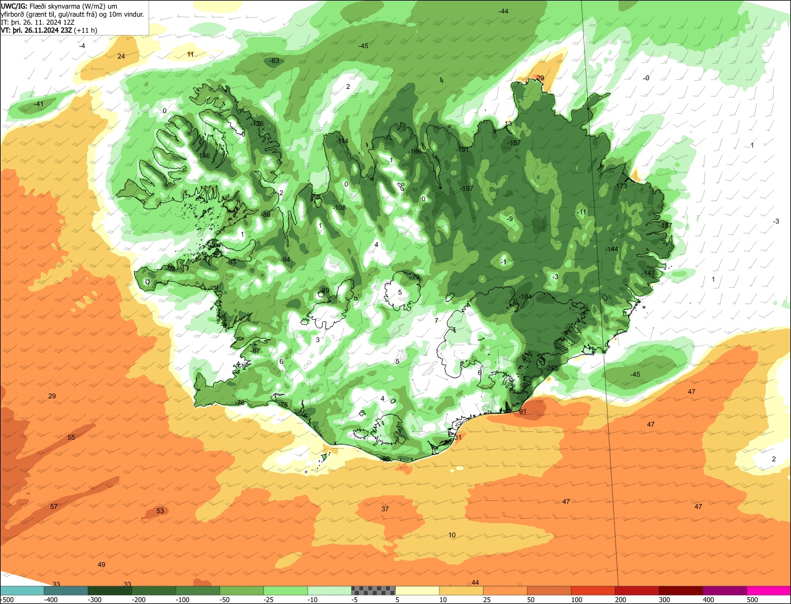This screenshot has width=791, height=604.
Task: Click the '-108' value on the map
Action: coord(339,208)
